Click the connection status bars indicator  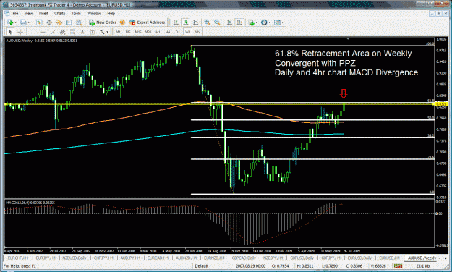[398, 266]
